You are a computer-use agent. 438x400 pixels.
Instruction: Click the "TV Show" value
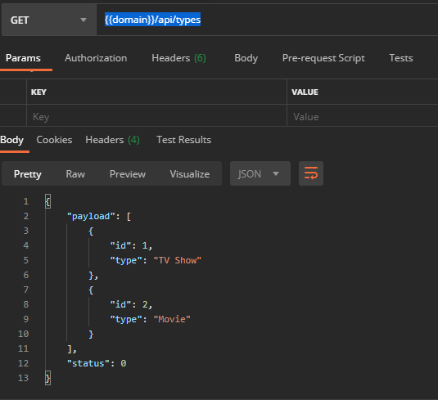pyautogui.click(x=178, y=260)
